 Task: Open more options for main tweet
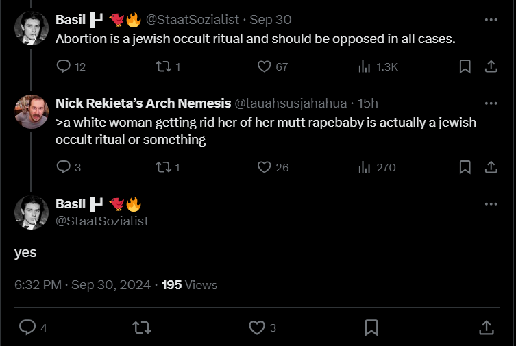pos(491,204)
